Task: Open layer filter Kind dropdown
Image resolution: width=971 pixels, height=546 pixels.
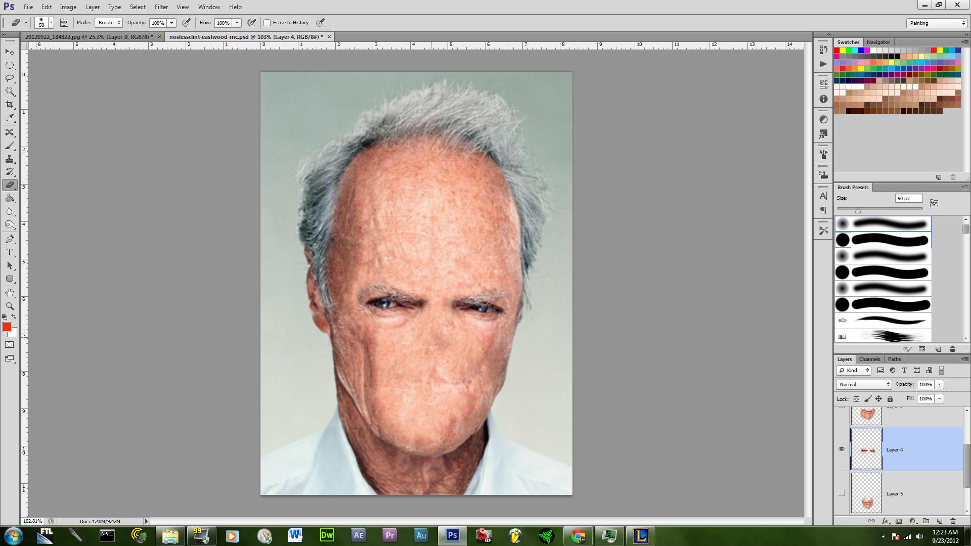Action: coord(854,371)
